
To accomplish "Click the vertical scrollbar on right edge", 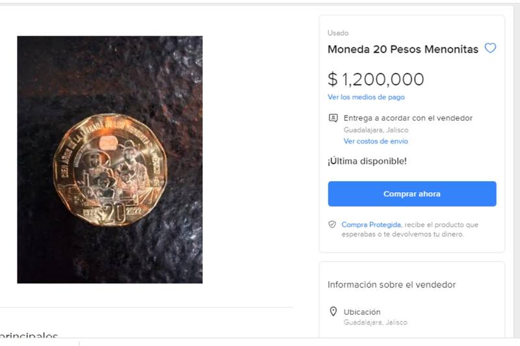I will click(x=517, y=171).
